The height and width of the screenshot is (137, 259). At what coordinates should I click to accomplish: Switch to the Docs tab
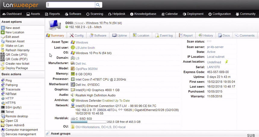pos(224,35)
